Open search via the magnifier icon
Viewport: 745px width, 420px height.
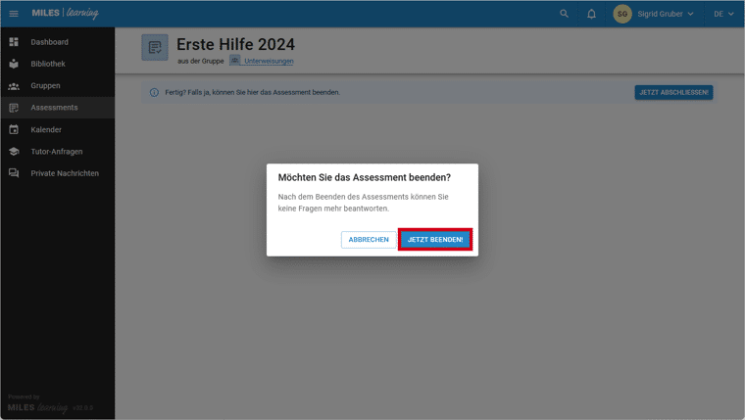tap(564, 14)
